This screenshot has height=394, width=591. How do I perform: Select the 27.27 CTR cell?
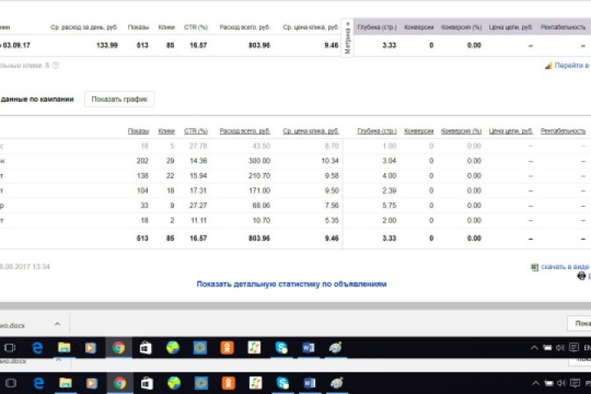point(199,205)
